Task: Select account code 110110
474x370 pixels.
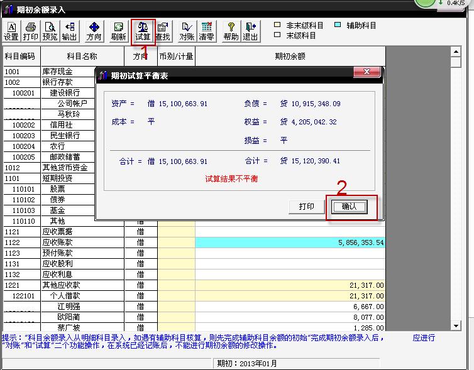Action: tap(24, 221)
